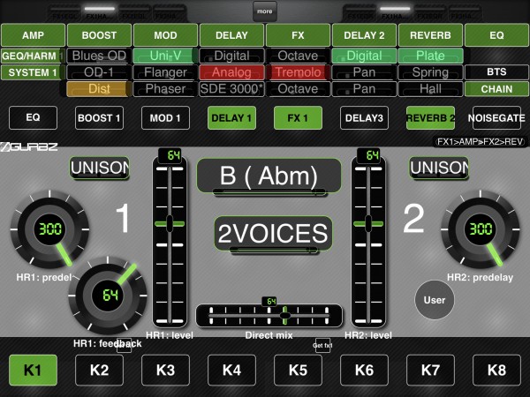Choose the Hall reverb type

point(430,89)
